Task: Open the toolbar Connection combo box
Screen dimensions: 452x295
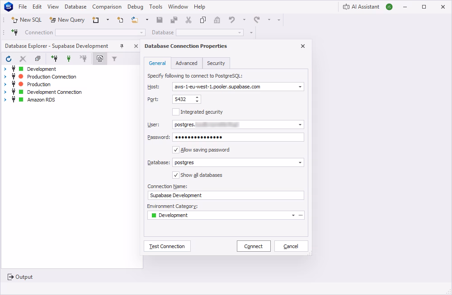Action: 100,32
